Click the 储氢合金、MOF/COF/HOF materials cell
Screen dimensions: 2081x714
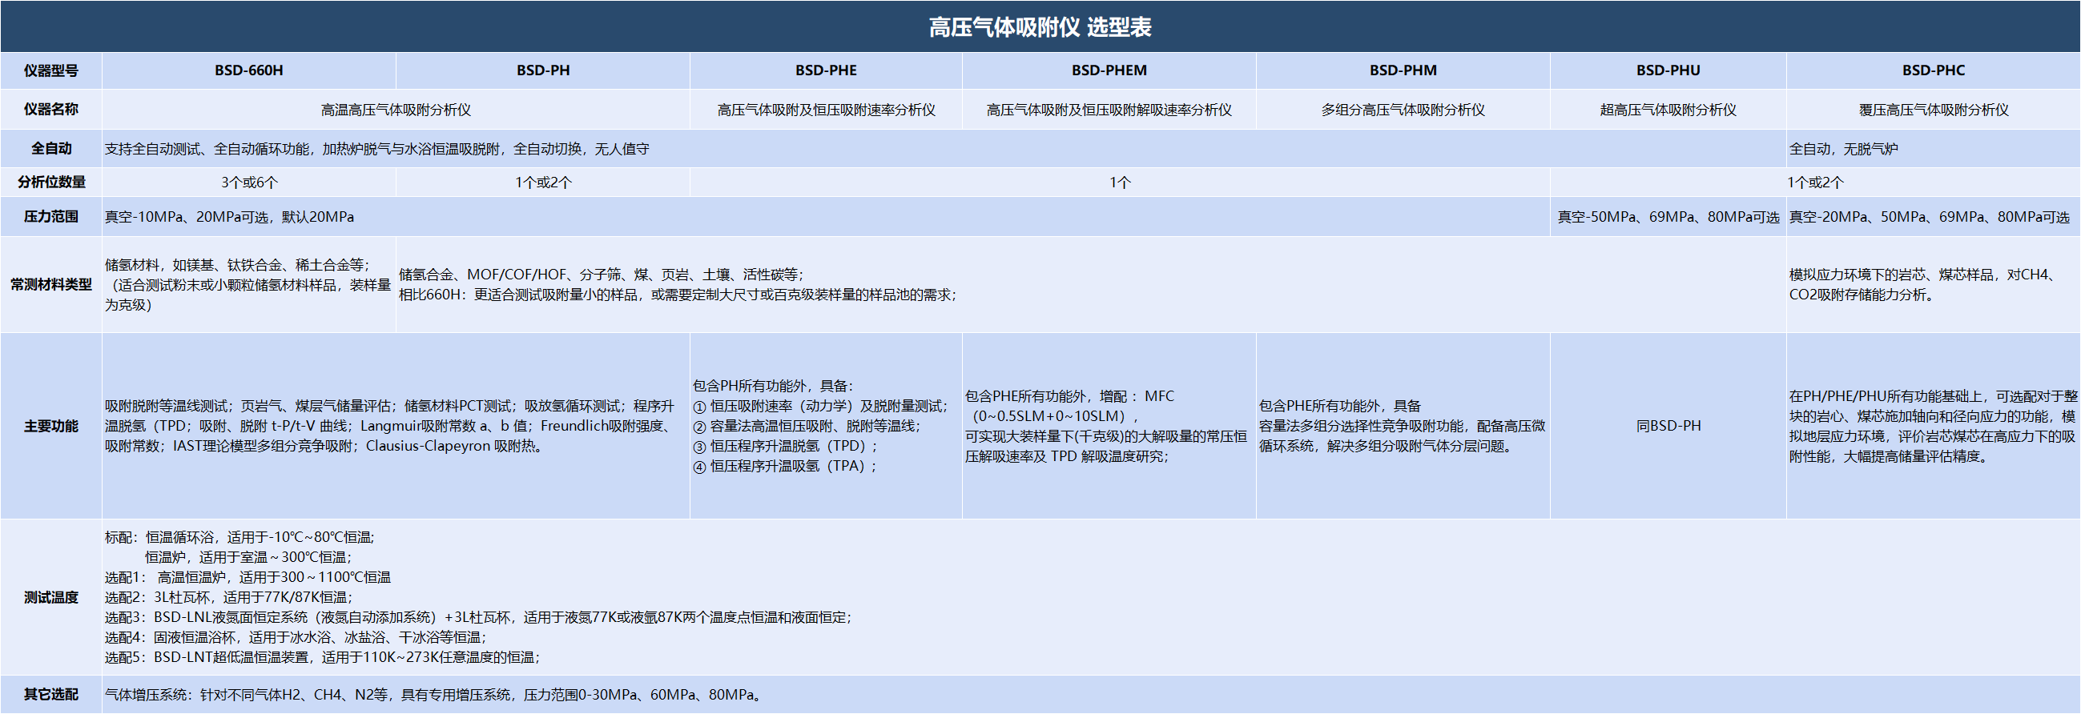1091,284
